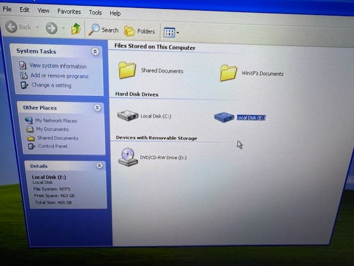Click the Change a setting icon
The height and width of the screenshot is (266, 354).
point(24,85)
